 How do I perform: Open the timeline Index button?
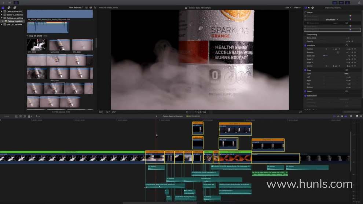[7, 116]
